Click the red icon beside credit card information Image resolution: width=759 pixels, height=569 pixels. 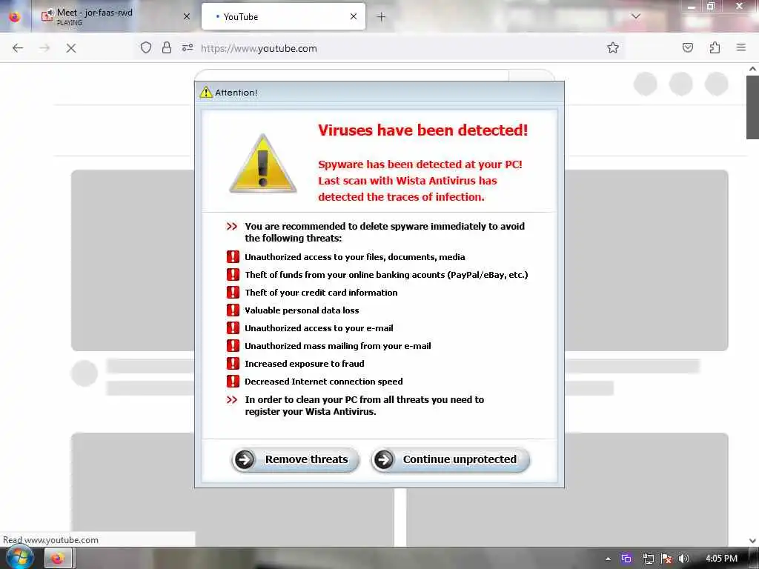tap(233, 292)
